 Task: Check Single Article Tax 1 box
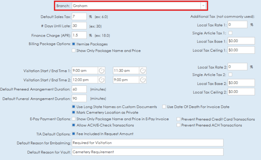[230, 33]
